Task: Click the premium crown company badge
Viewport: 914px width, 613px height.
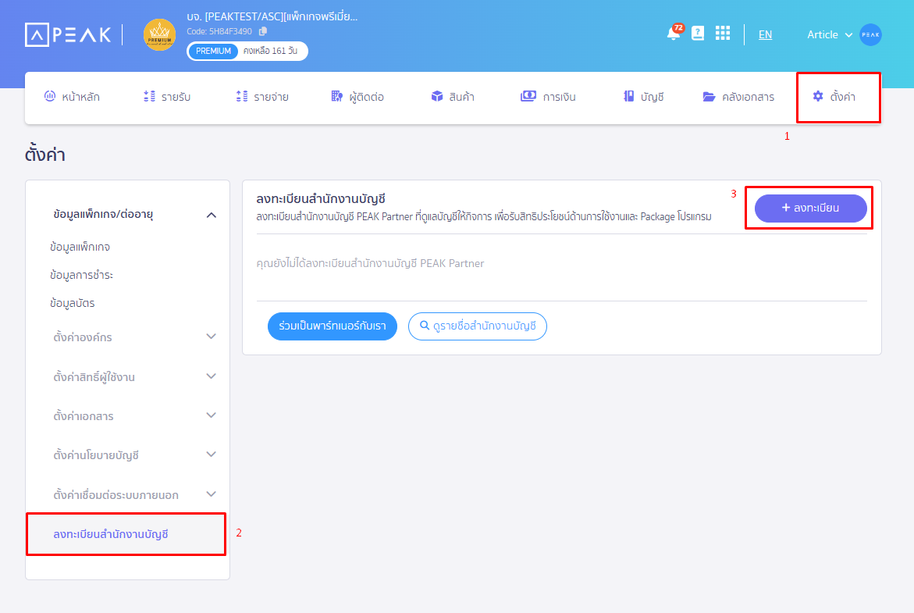Action: [x=159, y=35]
